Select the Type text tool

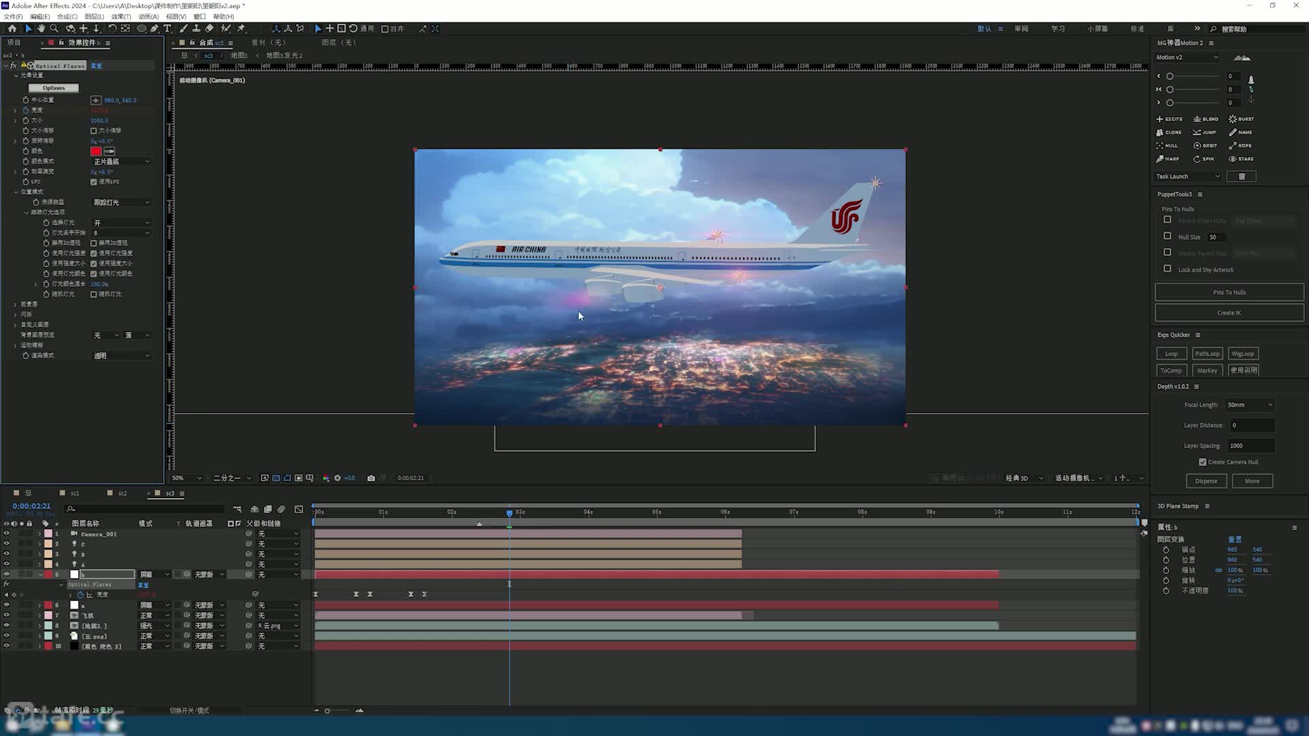coord(167,29)
